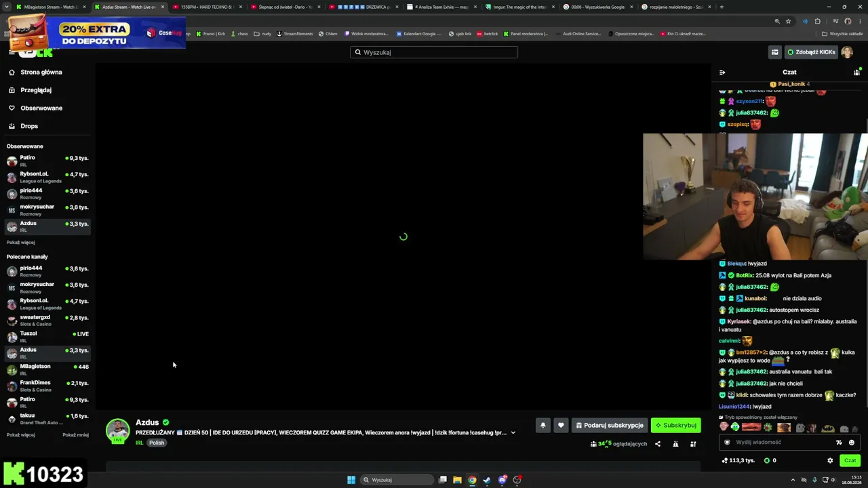Viewport: 868px width, 488px height.
Task: Click Pokaż mniej under Polecane kanały
Action: [75, 434]
